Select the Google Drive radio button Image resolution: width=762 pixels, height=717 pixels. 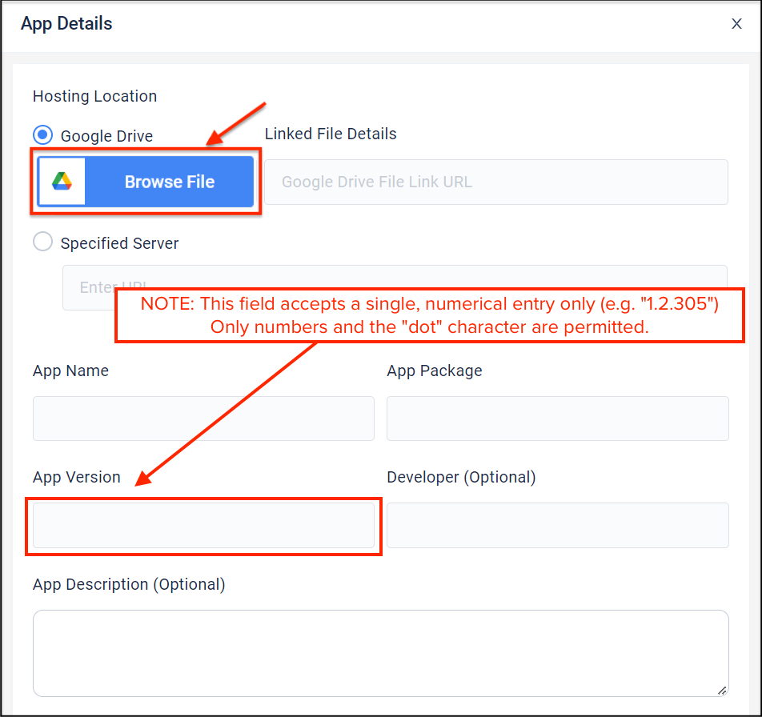[43, 135]
